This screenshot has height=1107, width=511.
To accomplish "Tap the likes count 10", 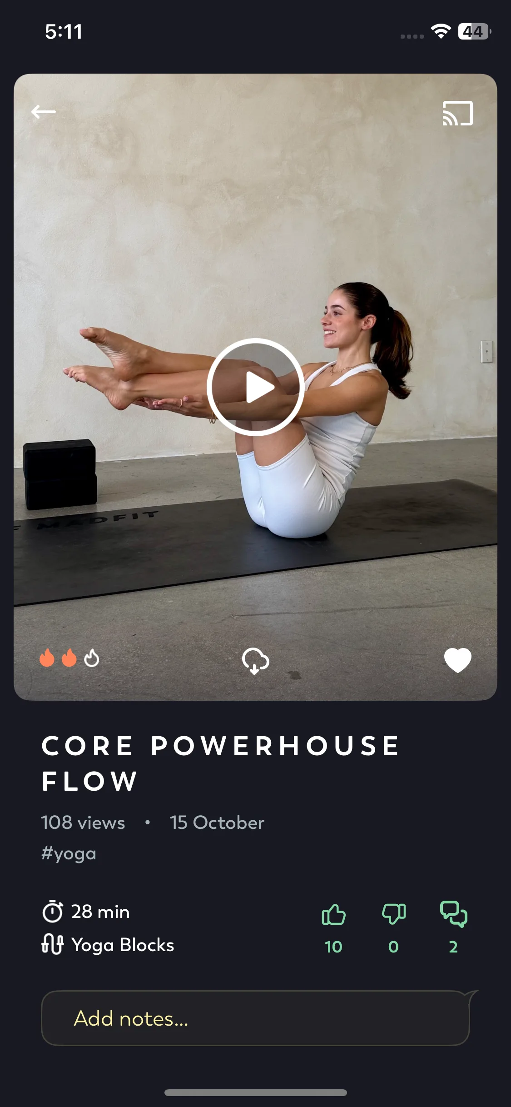I will [333, 947].
